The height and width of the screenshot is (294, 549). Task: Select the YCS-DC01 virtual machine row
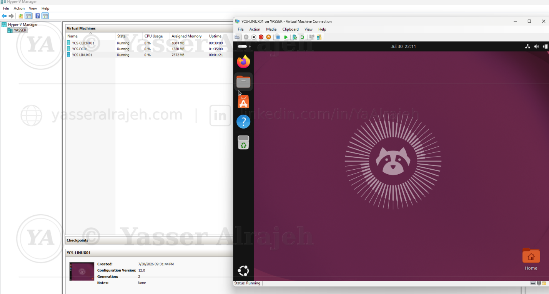tap(149, 49)
